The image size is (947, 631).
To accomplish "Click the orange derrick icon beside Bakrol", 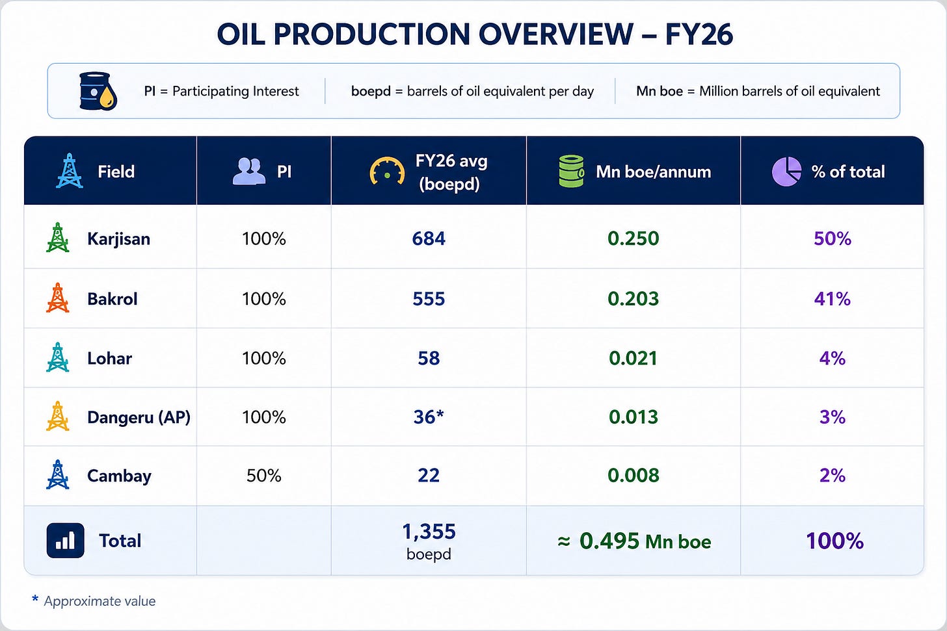I will click(58, 298).
